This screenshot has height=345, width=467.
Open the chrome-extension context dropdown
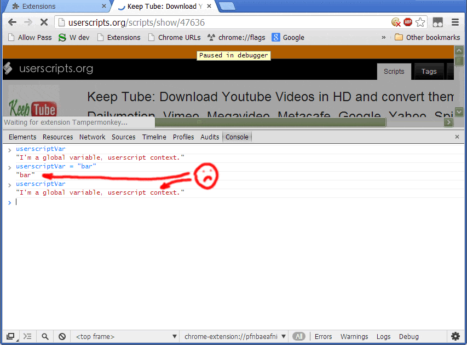[235, 336]
